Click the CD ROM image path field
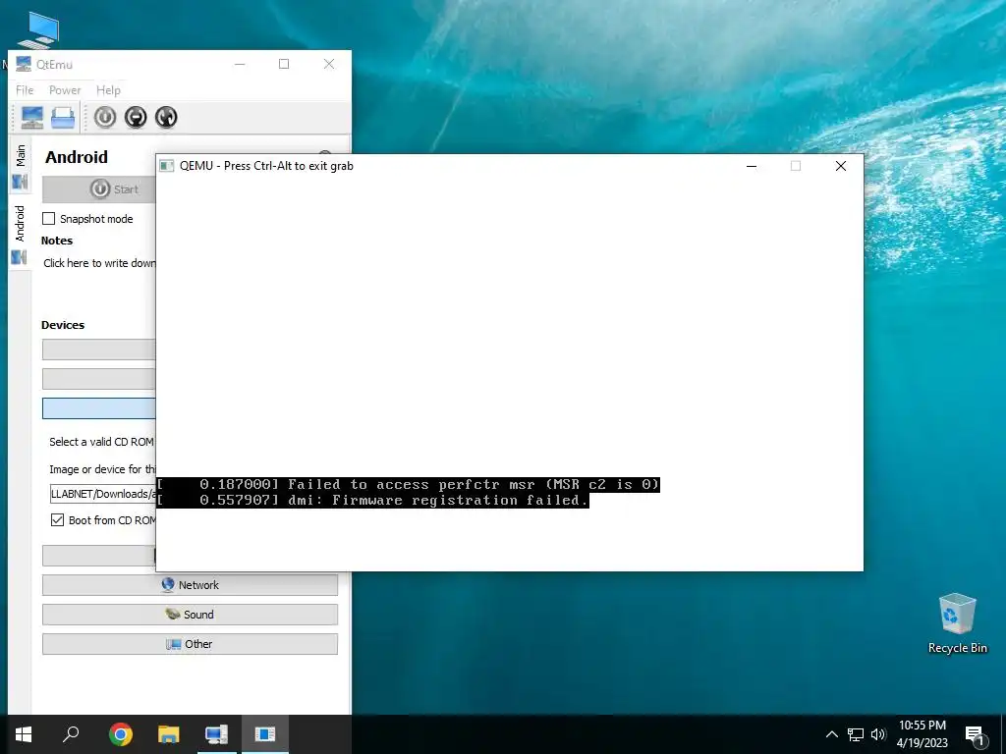 [102, 494]
